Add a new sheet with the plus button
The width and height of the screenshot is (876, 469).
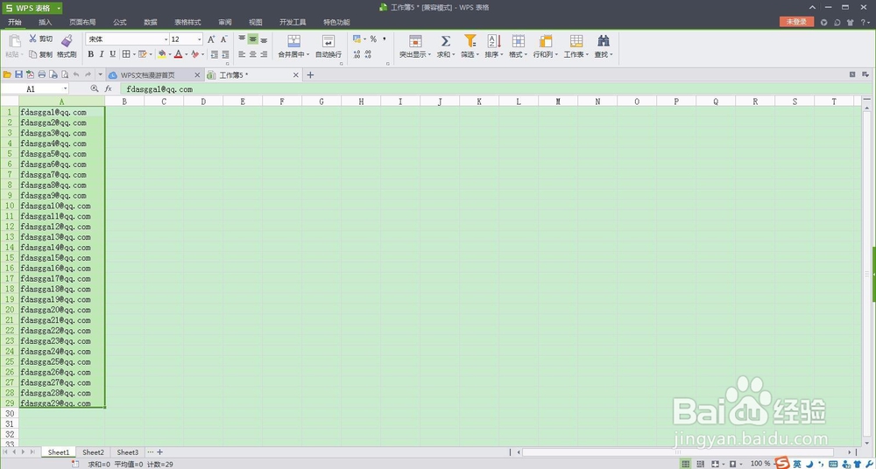coord(159,452)
